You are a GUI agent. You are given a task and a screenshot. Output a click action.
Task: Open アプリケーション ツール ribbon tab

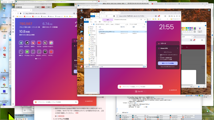(108, 22)
